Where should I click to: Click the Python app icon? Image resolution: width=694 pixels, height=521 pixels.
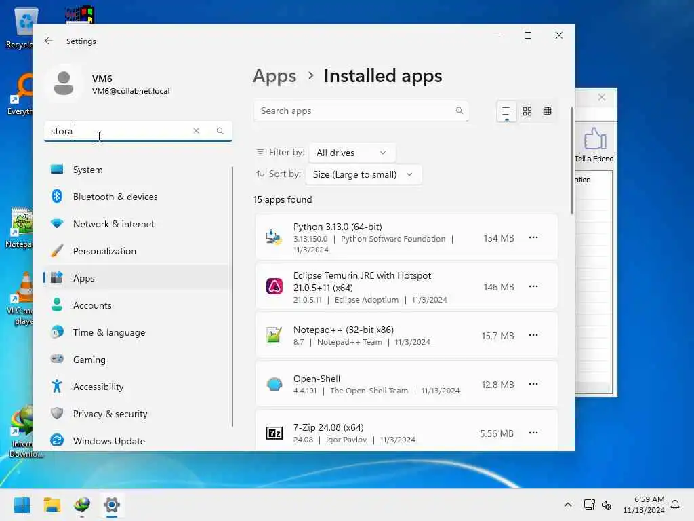[x=274, y=237]
